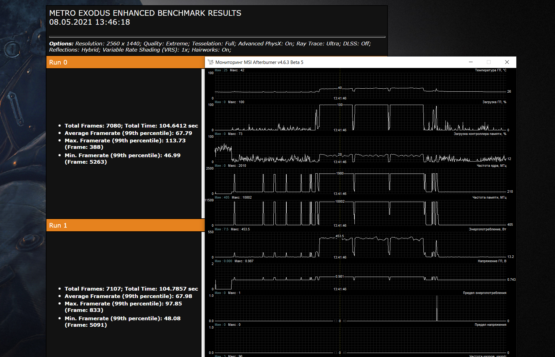Click the 'Макс : 2010' core clock reading

tap(237, 166)
